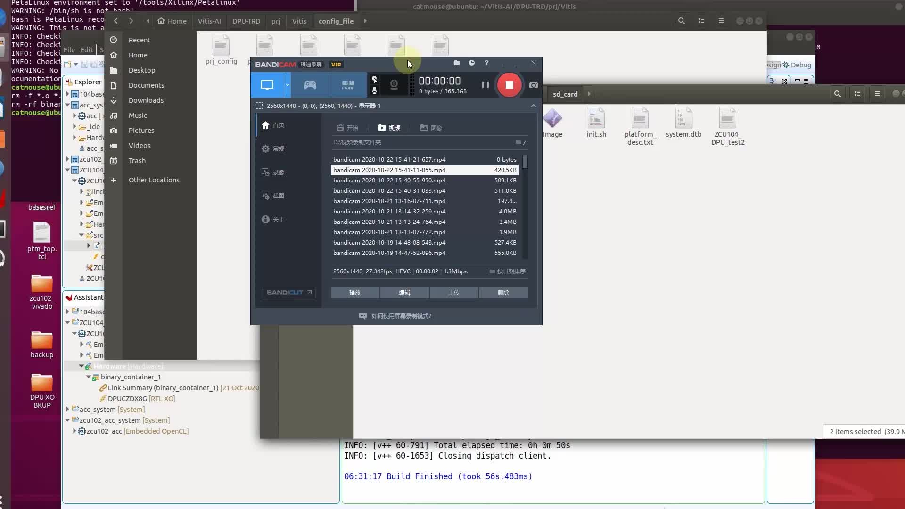Toggle binary_container_1 node expansion
905x509 pixels.
89,377
